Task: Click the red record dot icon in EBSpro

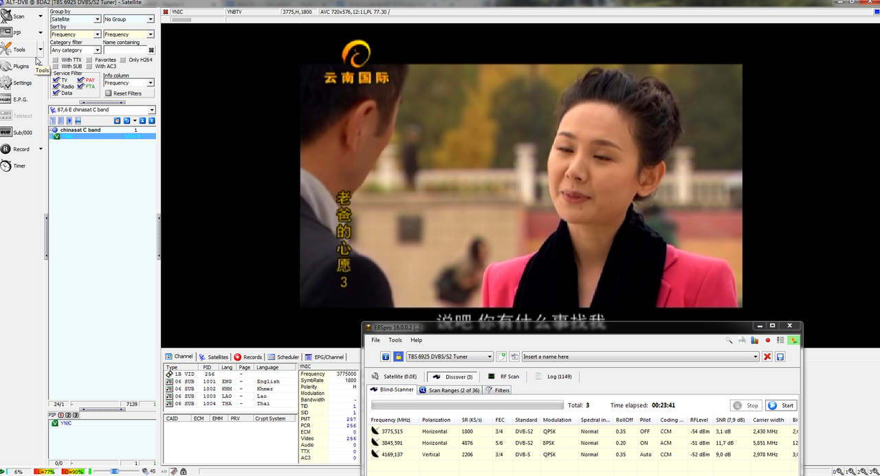Action: pyautogui.click(x=768, y=340)
